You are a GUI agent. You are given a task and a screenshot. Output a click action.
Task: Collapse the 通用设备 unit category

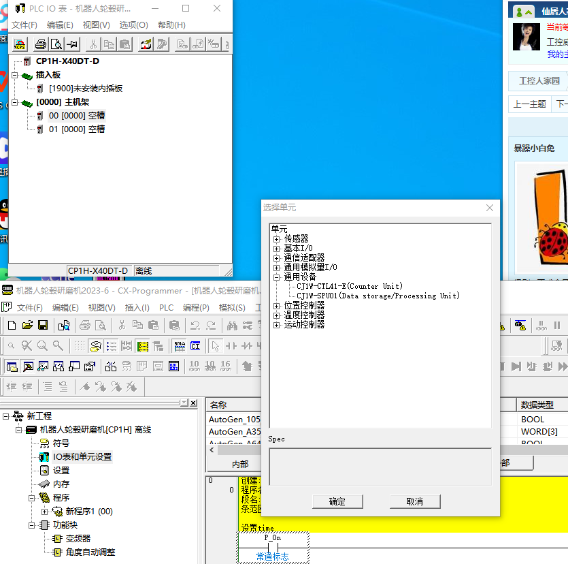[x=277, y=277]
